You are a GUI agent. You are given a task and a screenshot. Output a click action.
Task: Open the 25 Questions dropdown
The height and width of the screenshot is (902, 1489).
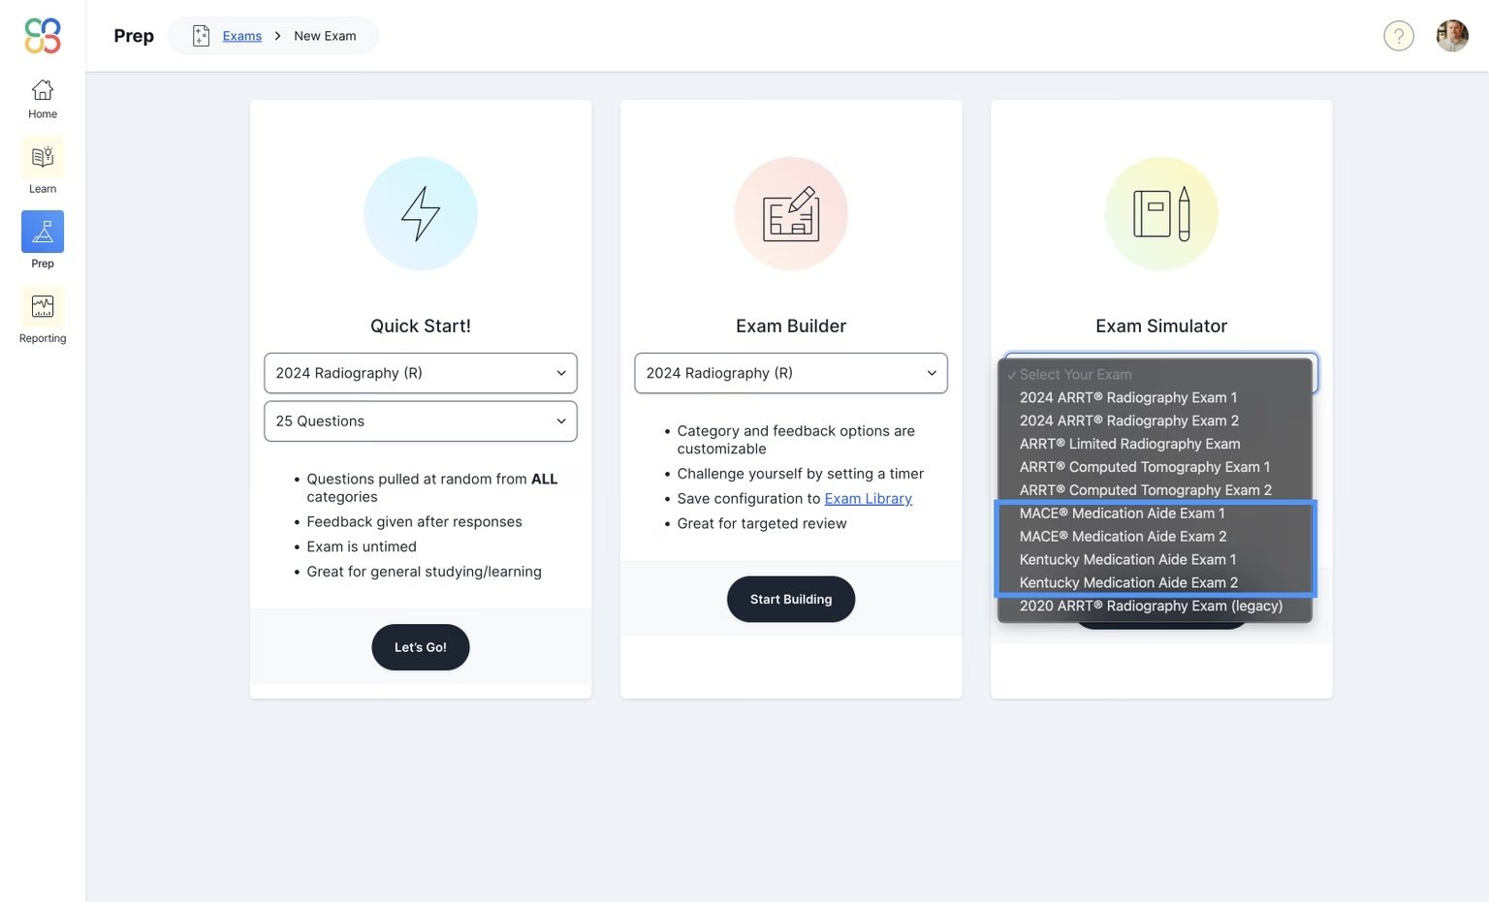[x=420, y=420]
